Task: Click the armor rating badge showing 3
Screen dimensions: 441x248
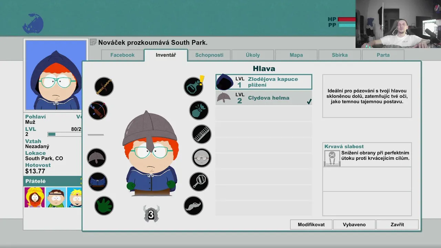Action: tap(151, 214)
